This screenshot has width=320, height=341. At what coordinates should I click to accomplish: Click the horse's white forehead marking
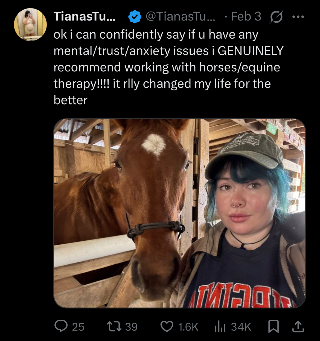pyautogui.click(x=154, y=144)
